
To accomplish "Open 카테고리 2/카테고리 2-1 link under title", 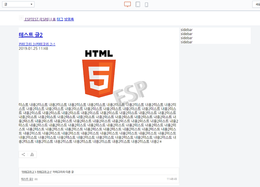I will [x=37, y=44].
